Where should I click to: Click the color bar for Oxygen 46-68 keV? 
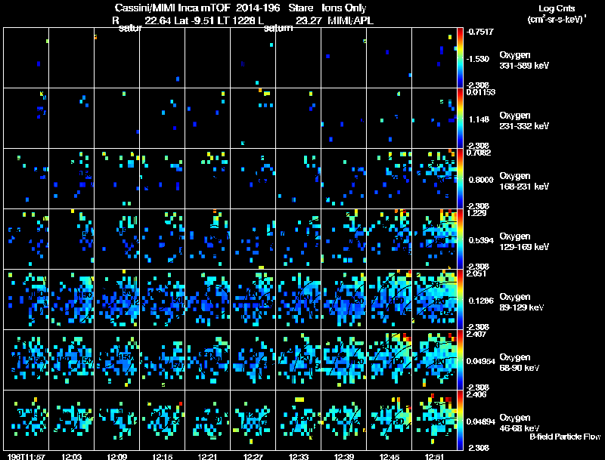point(460,420)
